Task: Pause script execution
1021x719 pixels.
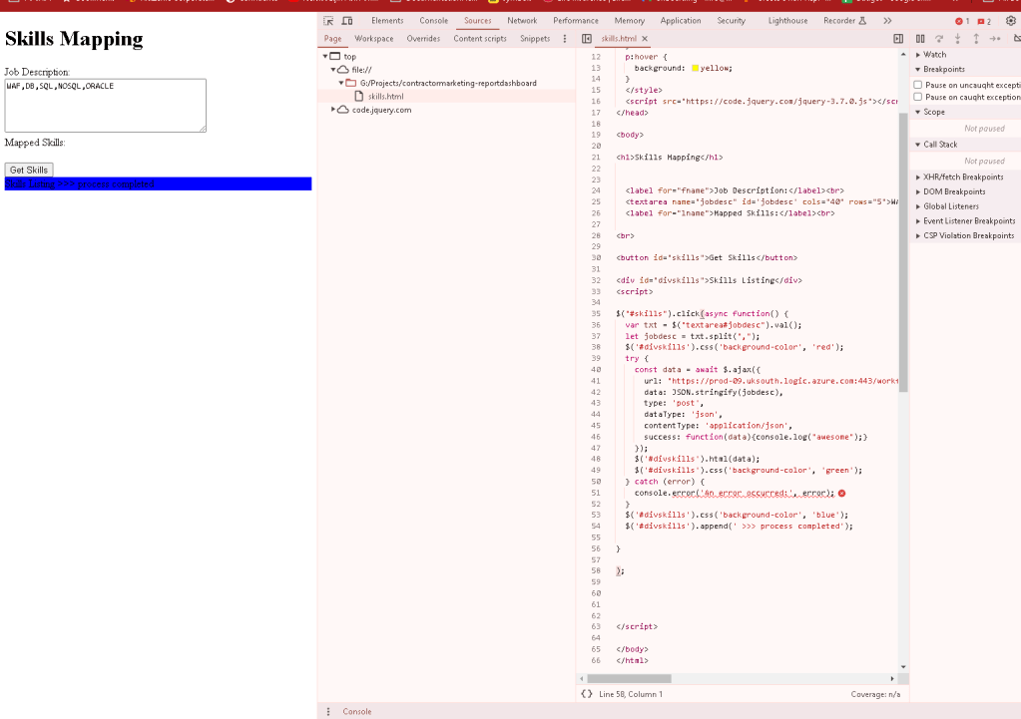Action: 920,38
